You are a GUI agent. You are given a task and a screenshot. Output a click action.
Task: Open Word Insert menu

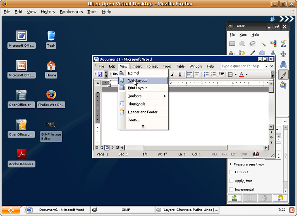click(137, 66)
